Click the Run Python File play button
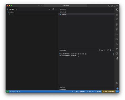The height and width of the screenshot is (100, 125). pos(49,9)
